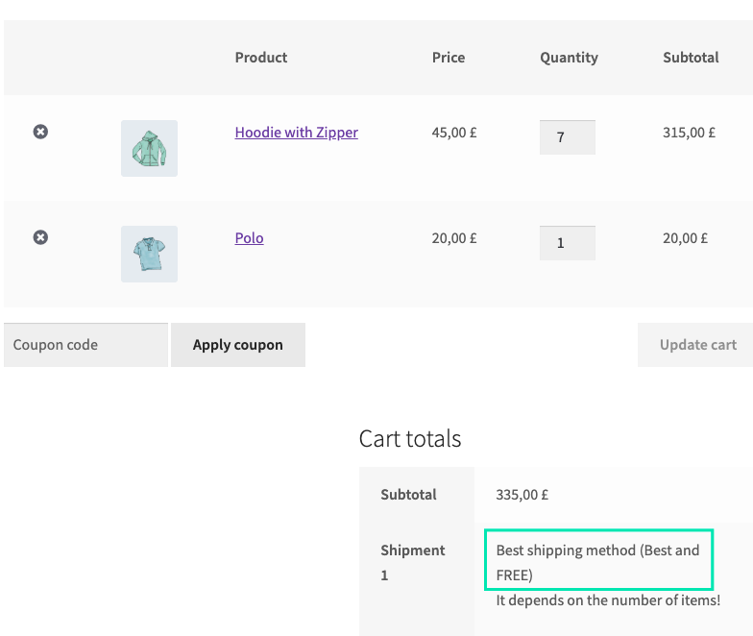Select the Polo quantity field
Screen dimensions: 753x636
click(x=567, y=243)
